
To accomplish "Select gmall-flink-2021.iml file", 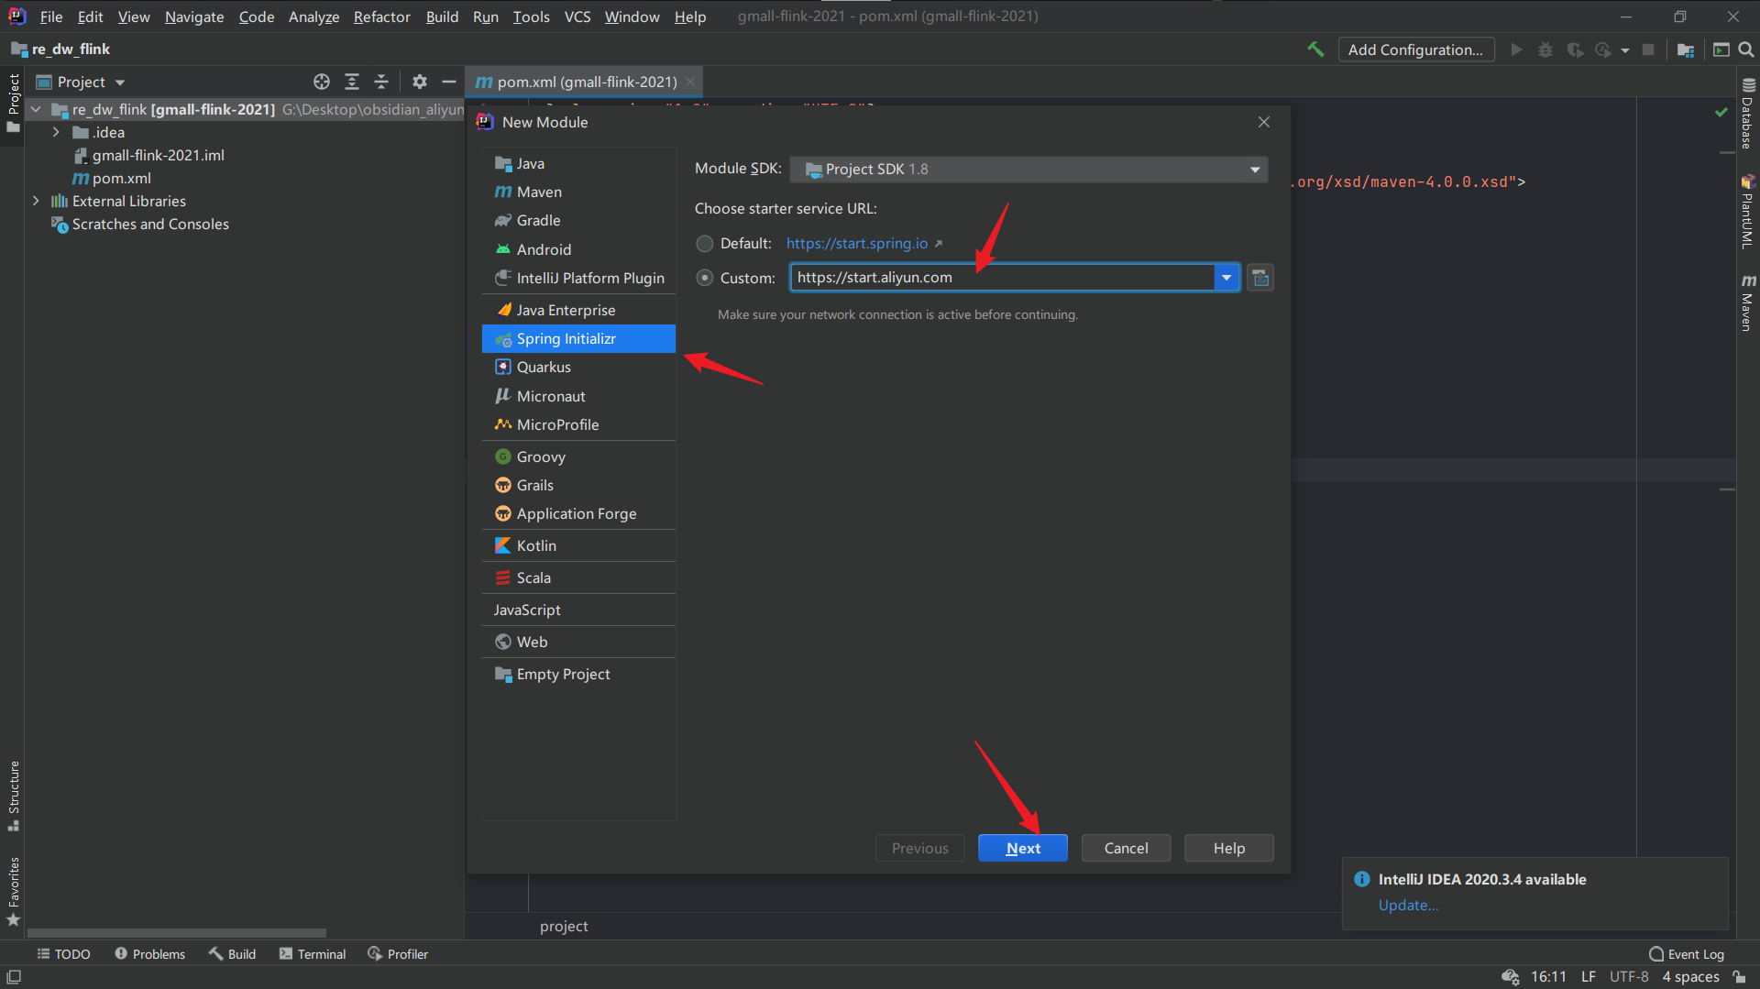I will click(x=158, y=155).
